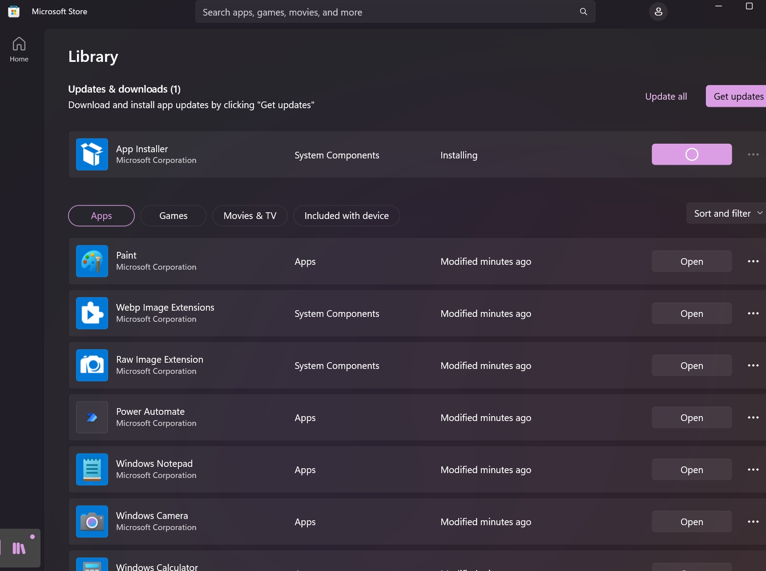Click the Installing status text
Viewport: 766px width, 571px height.
click(x=459, y=155)
